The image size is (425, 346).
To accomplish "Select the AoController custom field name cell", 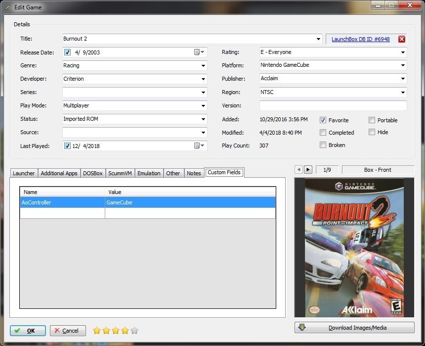I will tap(62, 202).
